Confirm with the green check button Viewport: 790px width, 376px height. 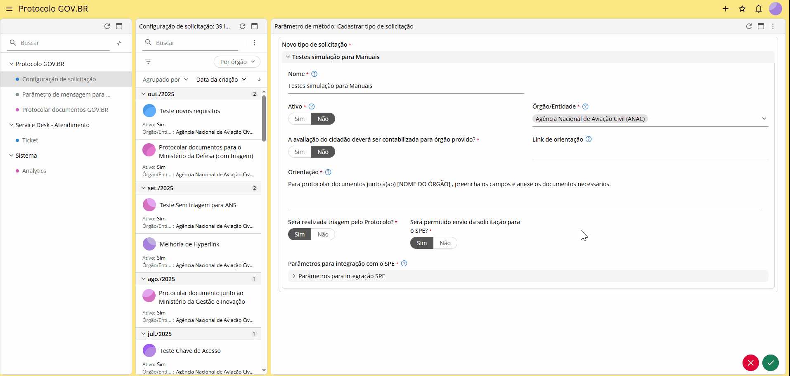tap(771, 363)
